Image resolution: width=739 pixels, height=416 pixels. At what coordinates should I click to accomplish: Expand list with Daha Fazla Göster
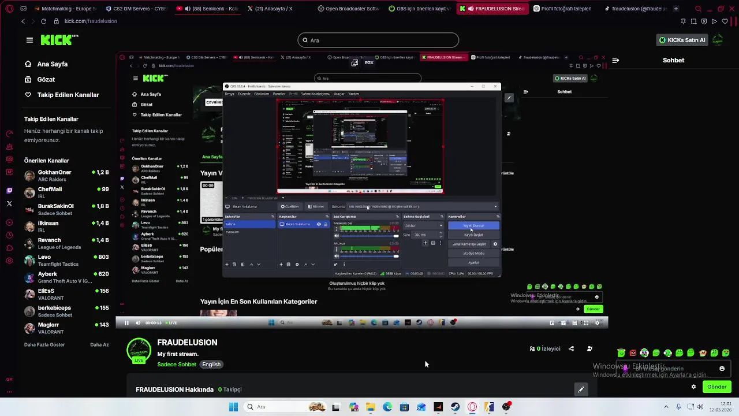pyautogui.click(x=44, y=345)
